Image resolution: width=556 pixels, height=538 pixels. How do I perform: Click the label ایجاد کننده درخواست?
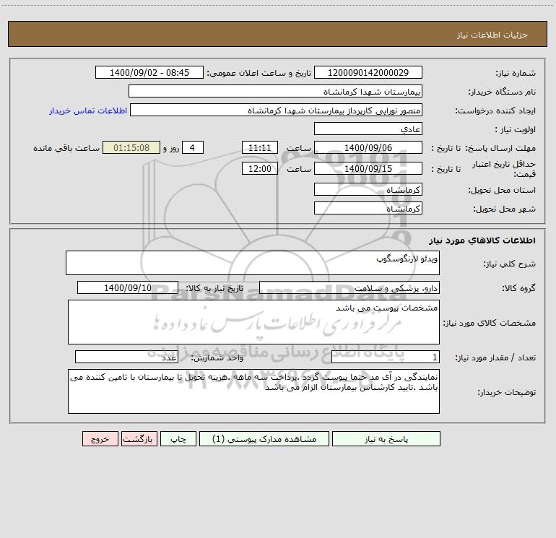click(495, 110)
